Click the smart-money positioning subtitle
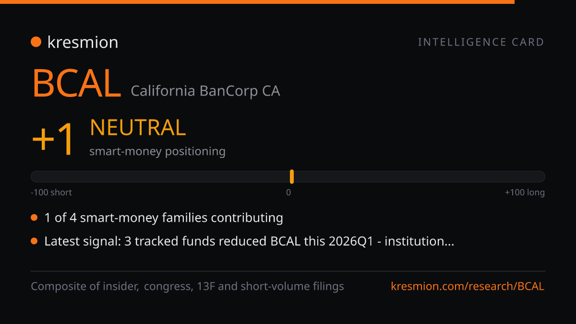The width and height of the screenshot is (576, 324). click(x=157, y=151)
